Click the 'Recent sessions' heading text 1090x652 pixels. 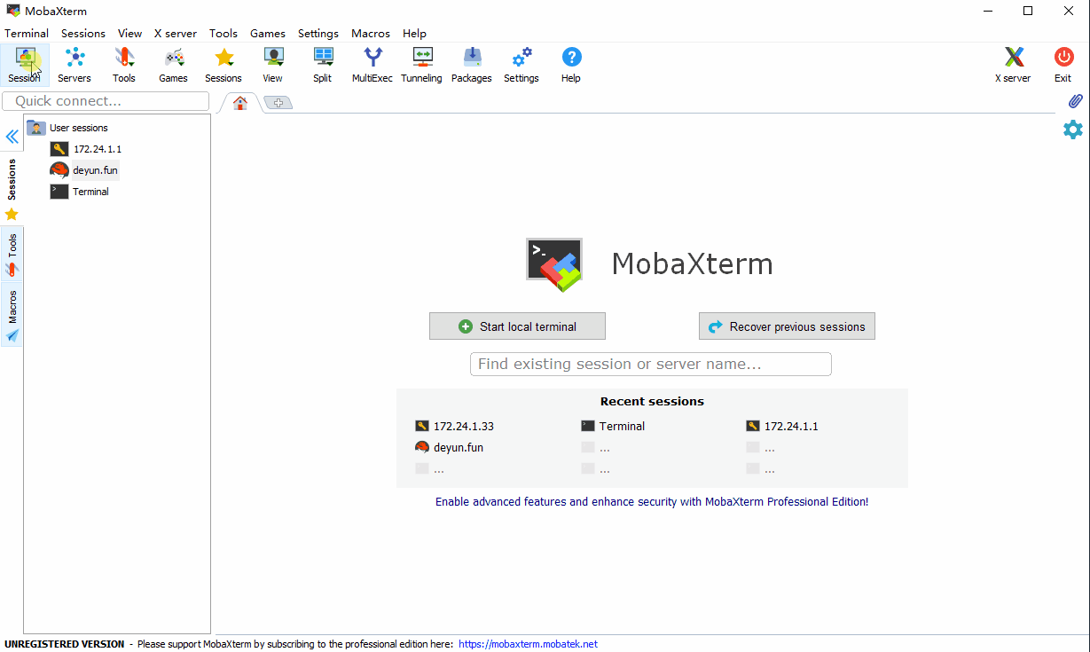pos(652,402)
